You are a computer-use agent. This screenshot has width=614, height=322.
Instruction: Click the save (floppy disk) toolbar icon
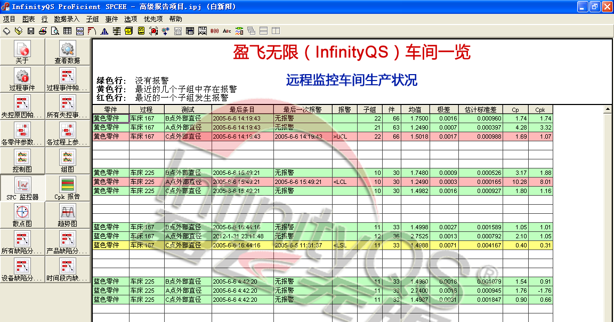[31, 31]
